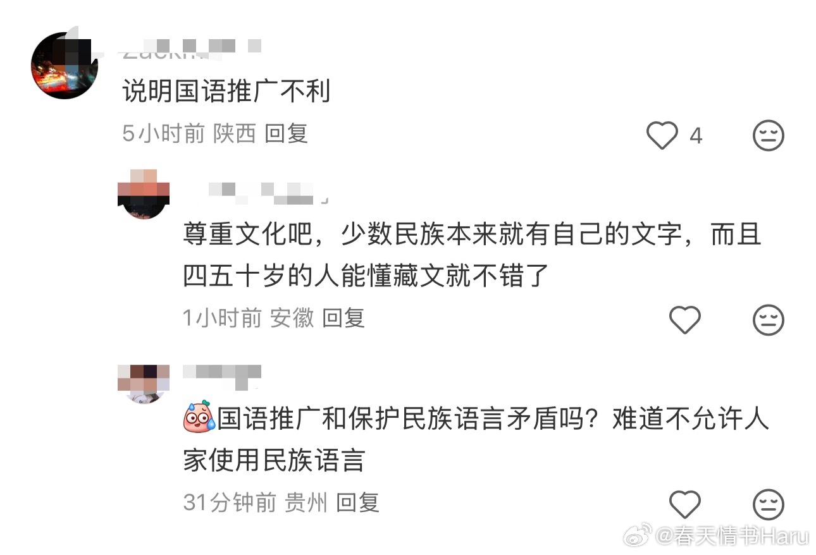This screenshot has width=816, height=555.
Task: Select the comment text 说明国语推广不利
Action: (x=226, y=93)
